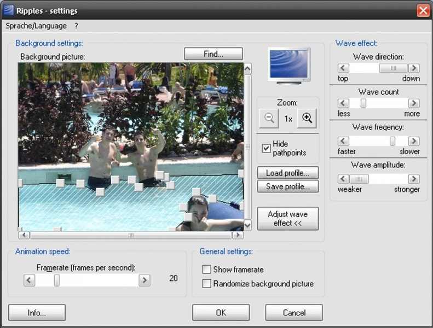Decrease Wave count with left arrow
Viewport: 433px width, 328px height.
343,103
